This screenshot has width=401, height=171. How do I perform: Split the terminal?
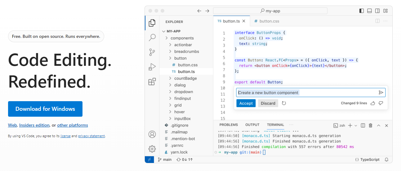click(363, 125)
